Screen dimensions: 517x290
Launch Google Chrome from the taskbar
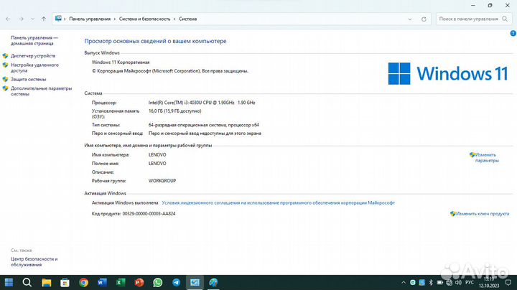pyautogui.click(x=84, y=282)
